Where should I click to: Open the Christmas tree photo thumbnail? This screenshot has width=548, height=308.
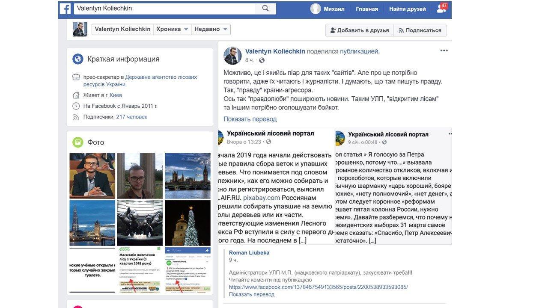tap(188, 223)
